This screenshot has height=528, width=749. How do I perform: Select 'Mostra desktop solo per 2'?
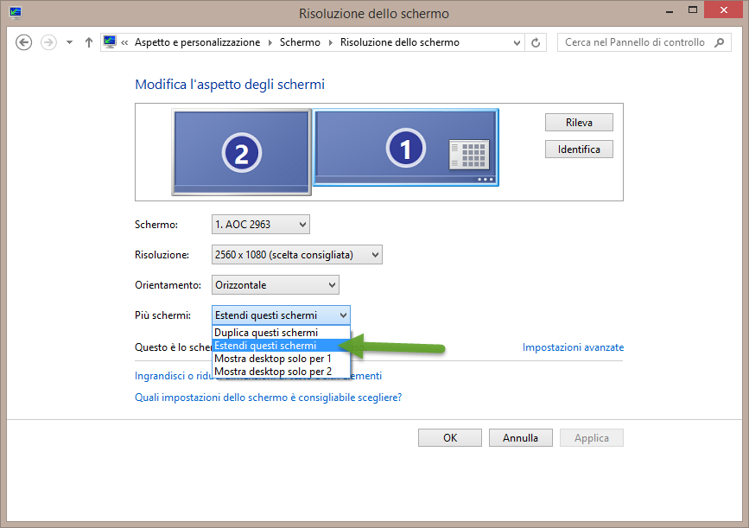pyautogui.click(x=272, y=372)
